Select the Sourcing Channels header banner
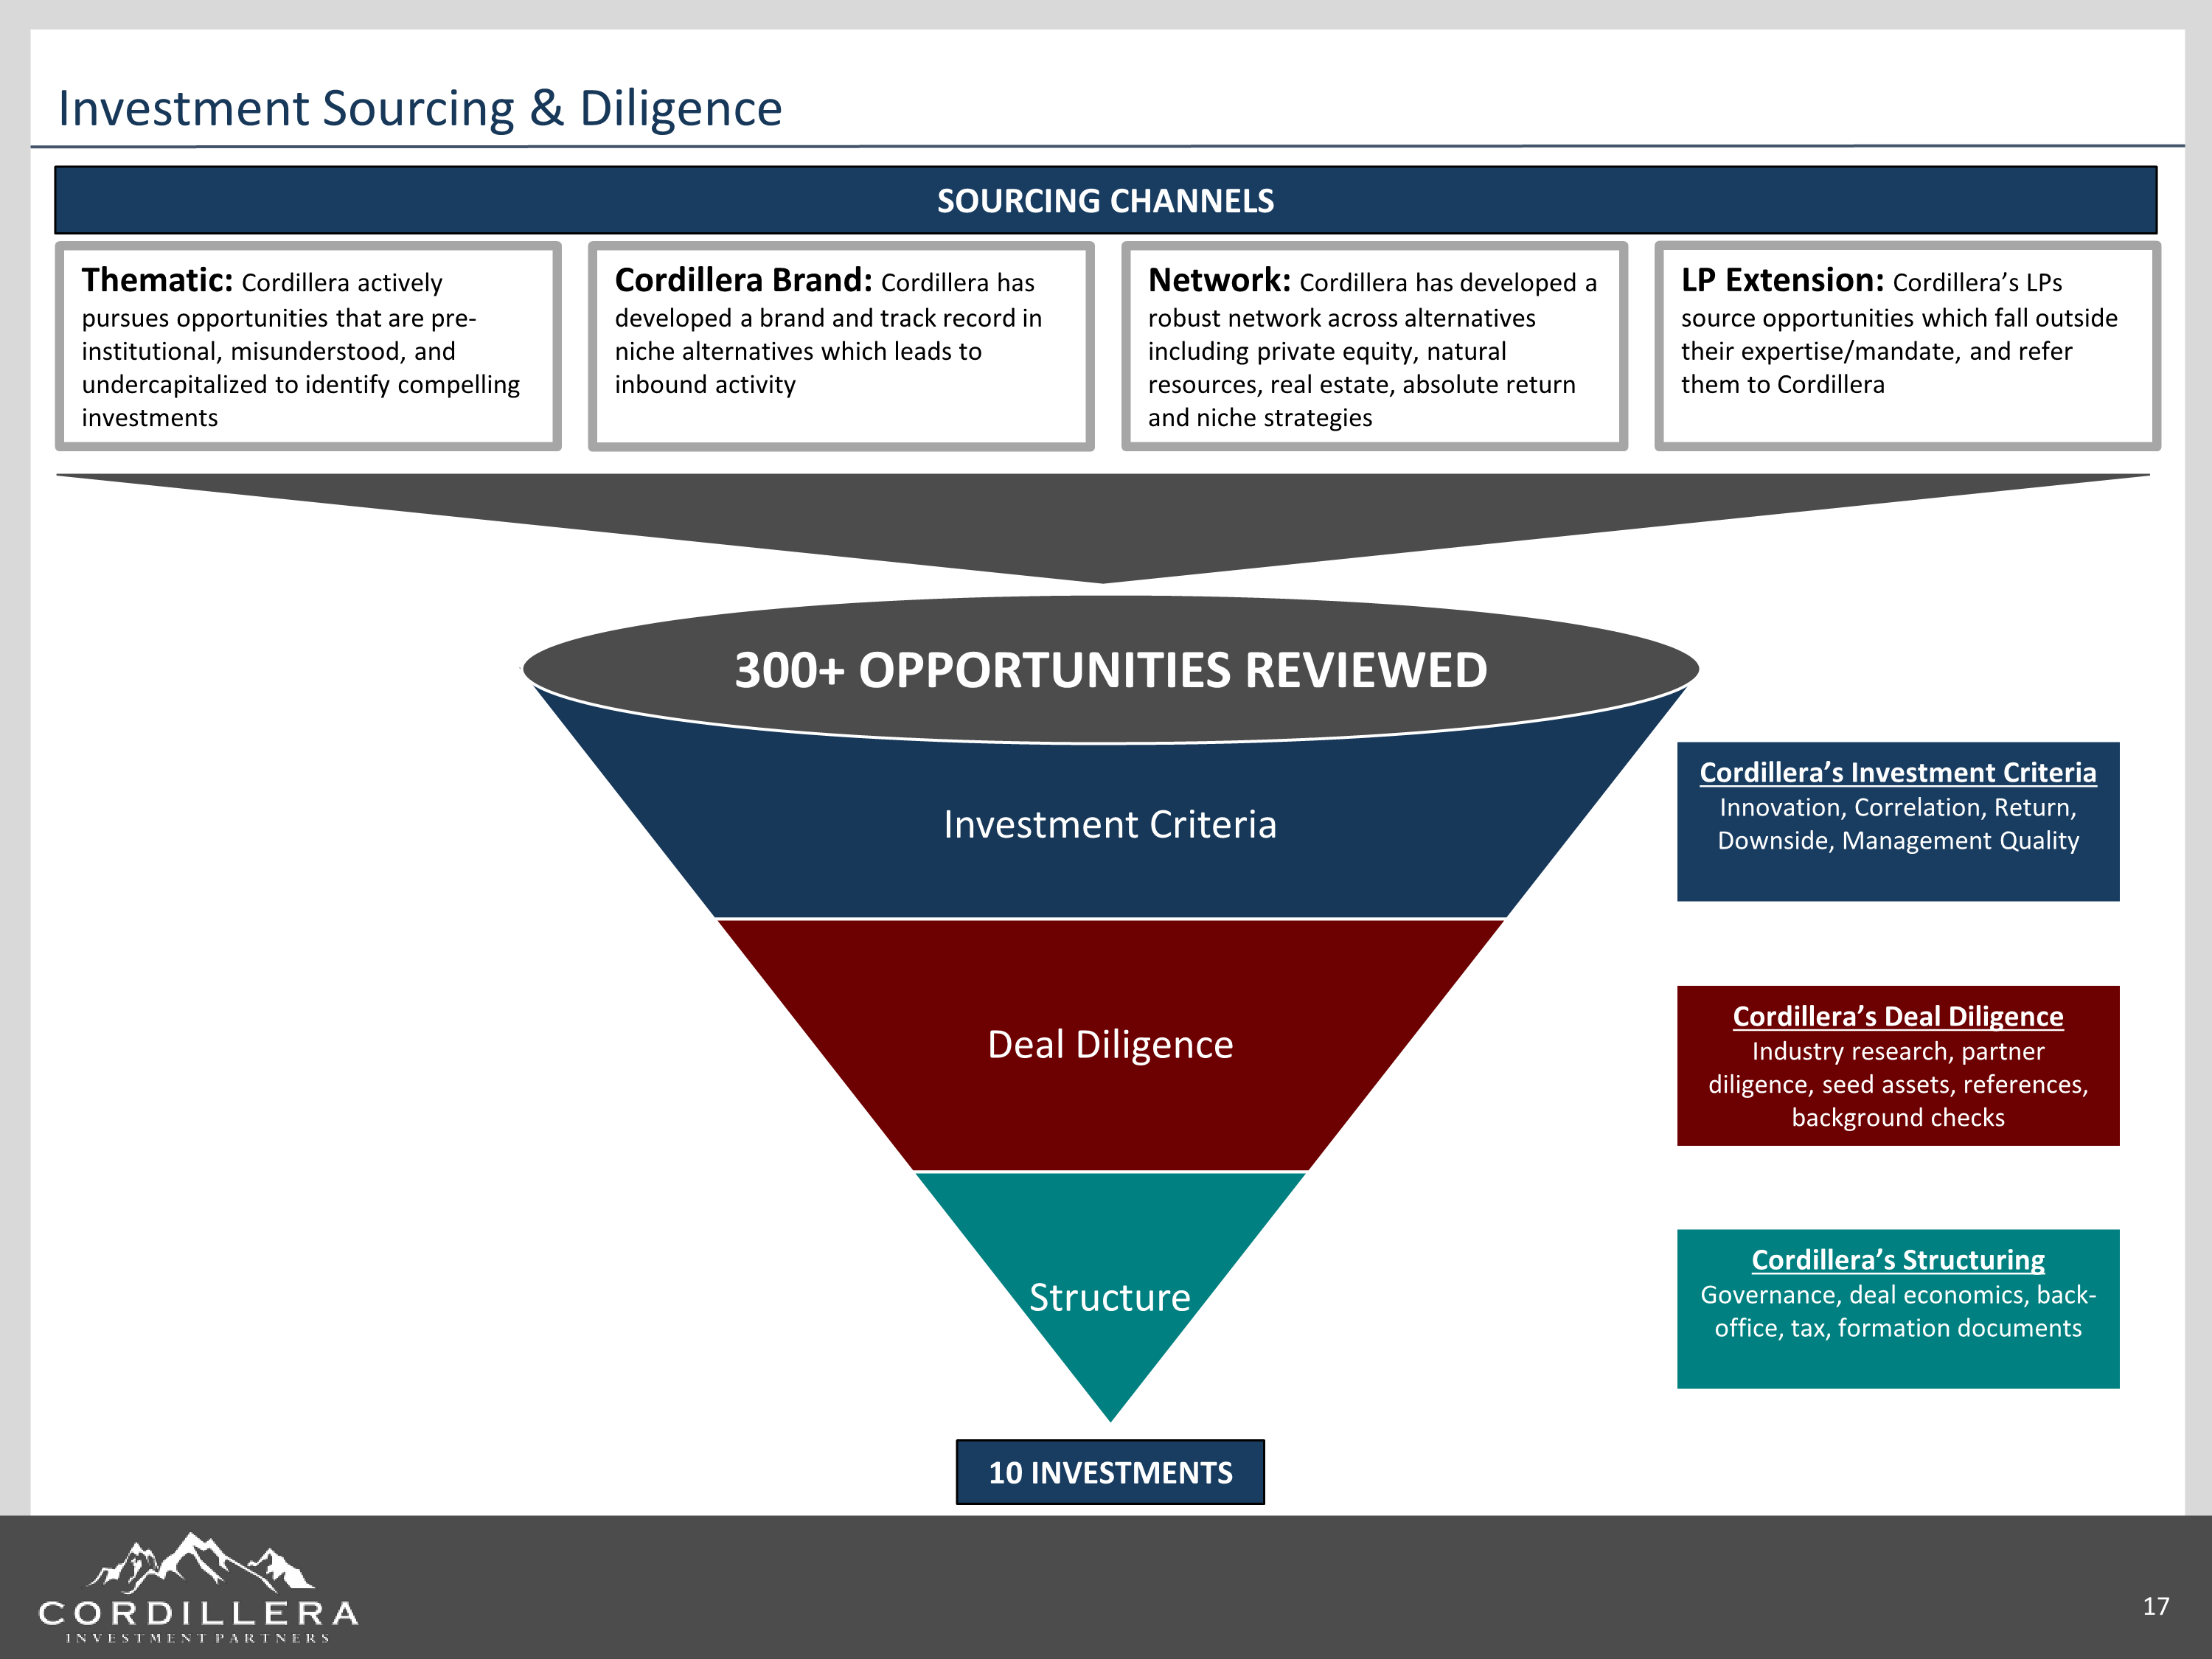This screenshot has width=2212, height=1659. click(1105, 200)
